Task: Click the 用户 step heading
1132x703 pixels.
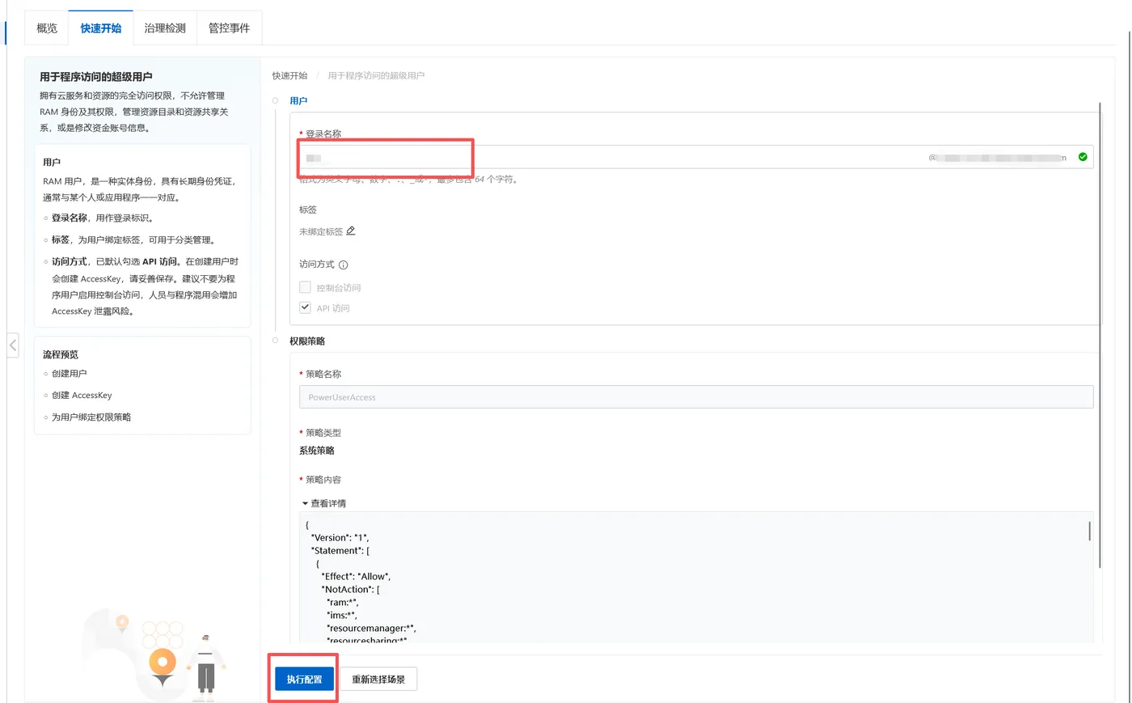Action: pos(298,101)
